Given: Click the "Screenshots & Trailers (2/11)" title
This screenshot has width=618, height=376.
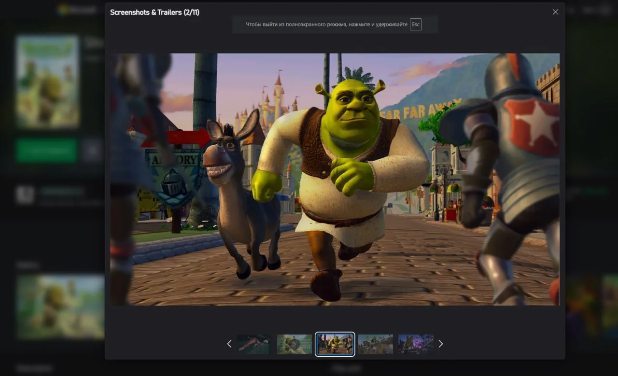Looking at the screenshot, I should coord(154,12).
